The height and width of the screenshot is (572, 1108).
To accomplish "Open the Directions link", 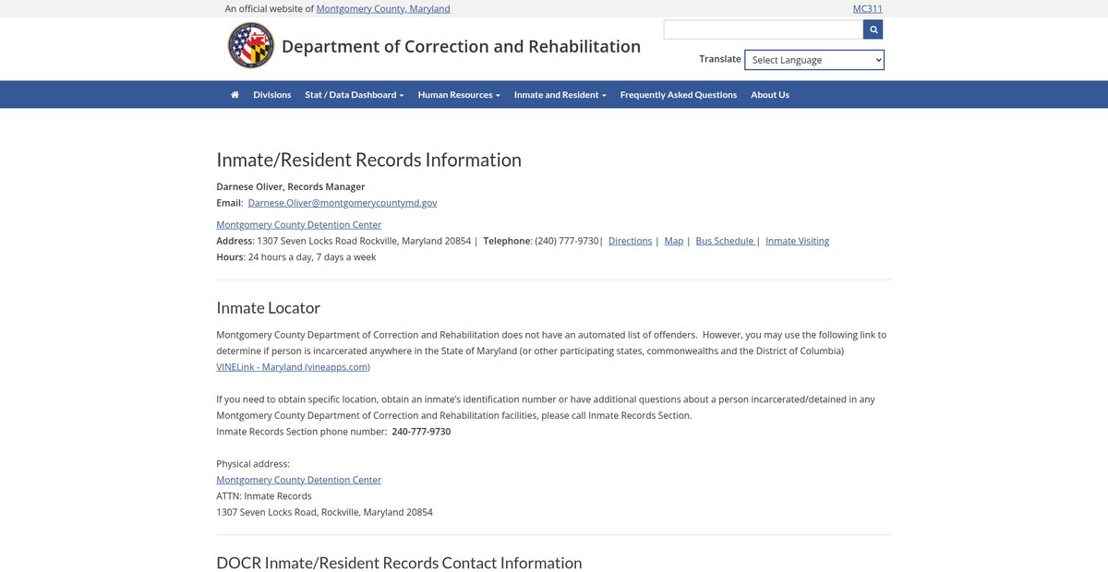I will [630, 241].
